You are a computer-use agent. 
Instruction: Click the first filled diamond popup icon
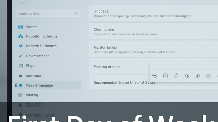point(187,76)
